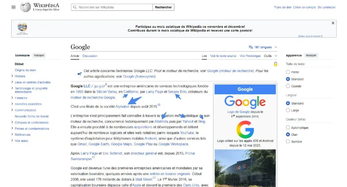The width and height of the screenshot is (347, 187).
Task: Open Google (moteur de recherche) link
Action: point(230,71)
